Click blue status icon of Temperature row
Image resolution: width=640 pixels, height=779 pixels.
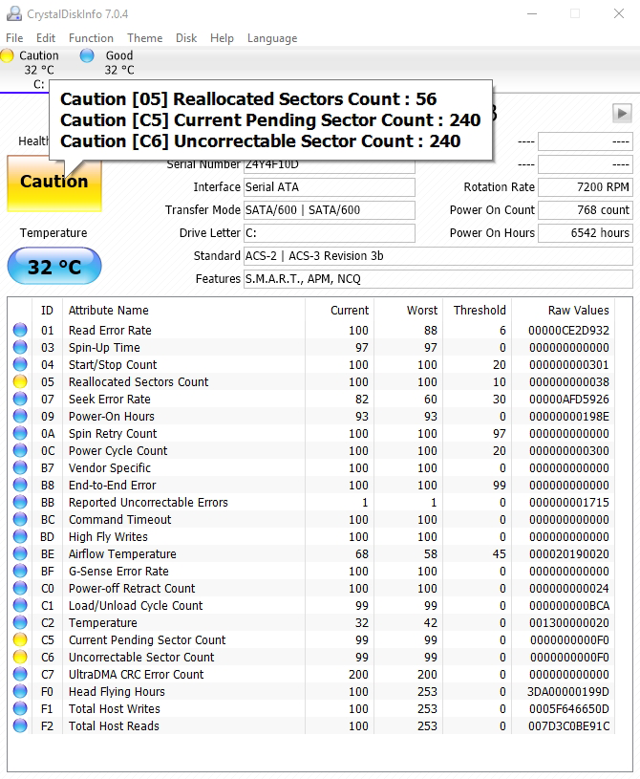coord(20,622)
